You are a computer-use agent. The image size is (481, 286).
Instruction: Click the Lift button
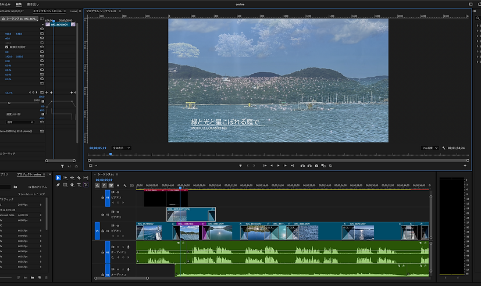tap(302, 166)
